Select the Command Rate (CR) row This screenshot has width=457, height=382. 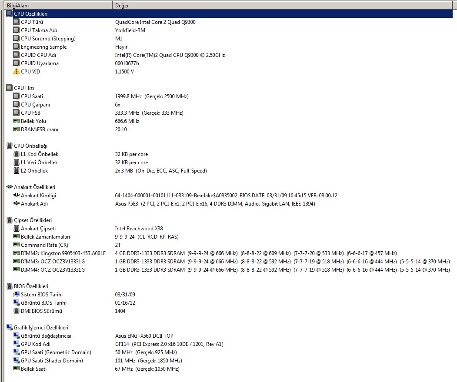pyautogui.click(x=229, y=245)
